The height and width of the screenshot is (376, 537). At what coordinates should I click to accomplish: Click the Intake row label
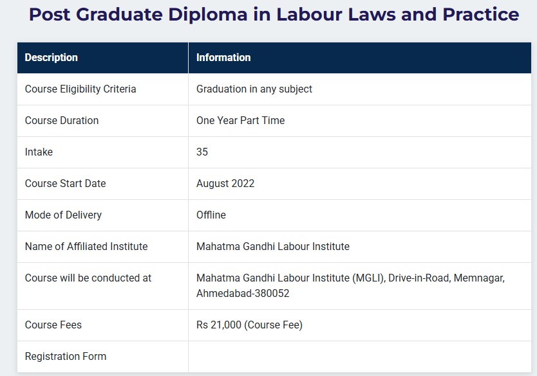pos(39,152)
